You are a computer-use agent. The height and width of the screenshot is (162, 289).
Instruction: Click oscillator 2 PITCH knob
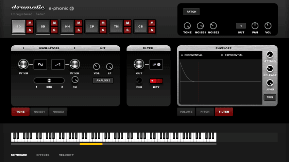coord(75,64)
